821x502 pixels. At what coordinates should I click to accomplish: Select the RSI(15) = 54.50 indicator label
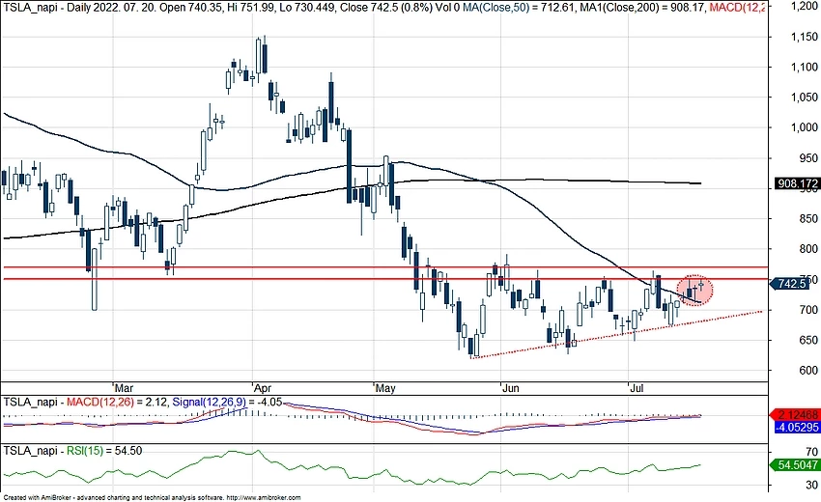pyautogui.click(x=104, y=451)
